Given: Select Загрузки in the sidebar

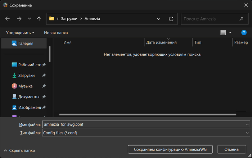Looking at the screenshot, I should [x=26, y=76].
